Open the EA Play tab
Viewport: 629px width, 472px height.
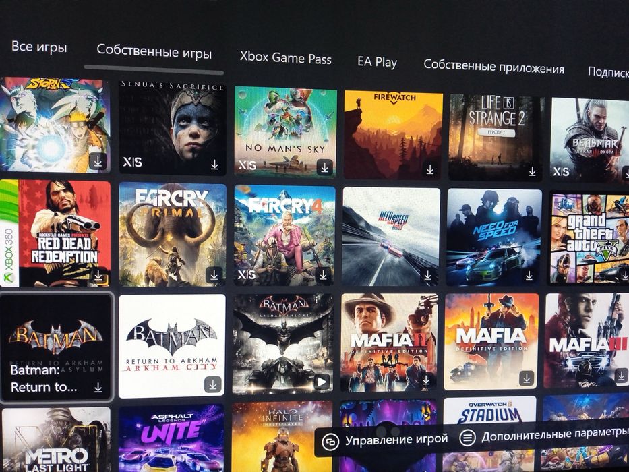(377, 62)
